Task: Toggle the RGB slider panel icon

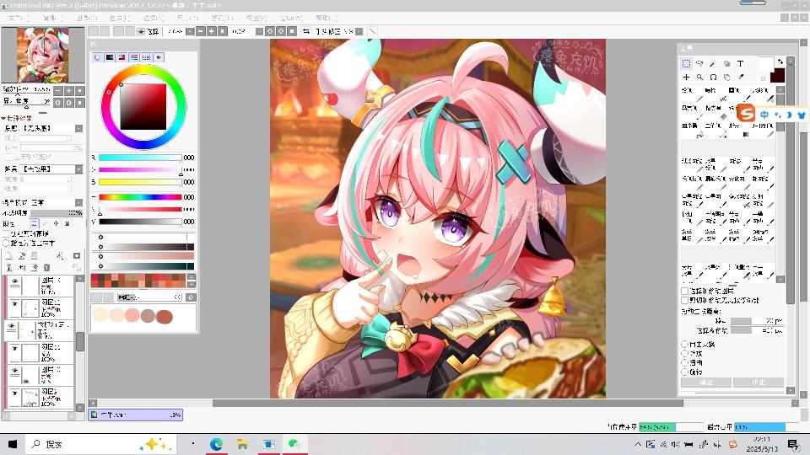Action: [x=110, y=57]
